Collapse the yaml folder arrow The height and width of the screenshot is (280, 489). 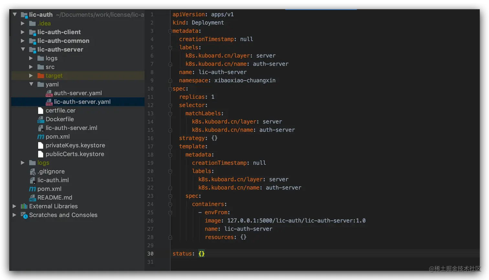point(31,84)
